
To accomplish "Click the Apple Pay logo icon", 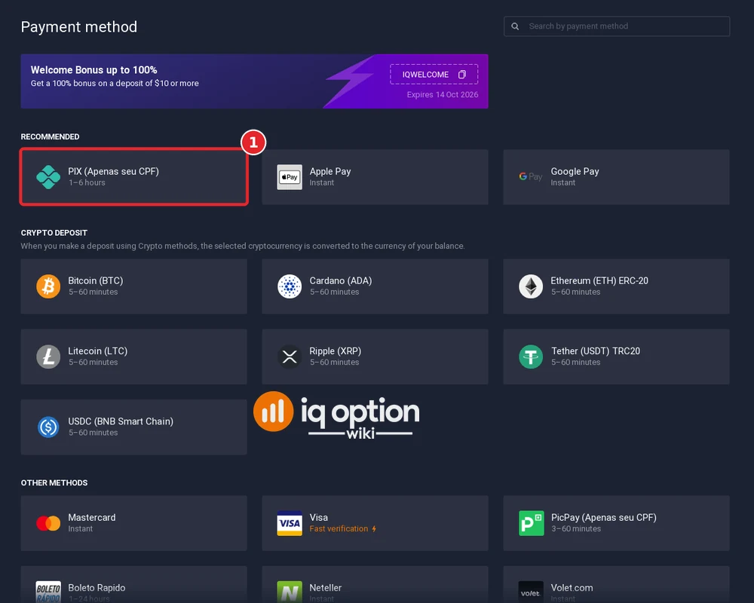I will [x=290, y=177].
